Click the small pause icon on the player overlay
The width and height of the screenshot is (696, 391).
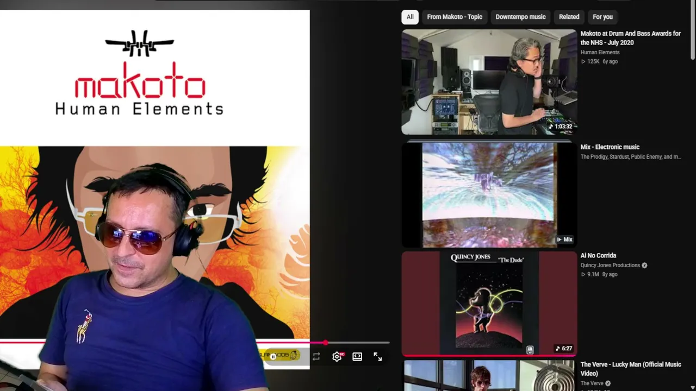[273, 356]
